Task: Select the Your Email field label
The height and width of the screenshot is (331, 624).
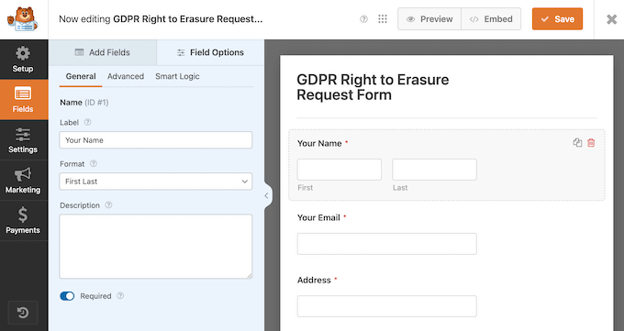Action: (318, 217)
